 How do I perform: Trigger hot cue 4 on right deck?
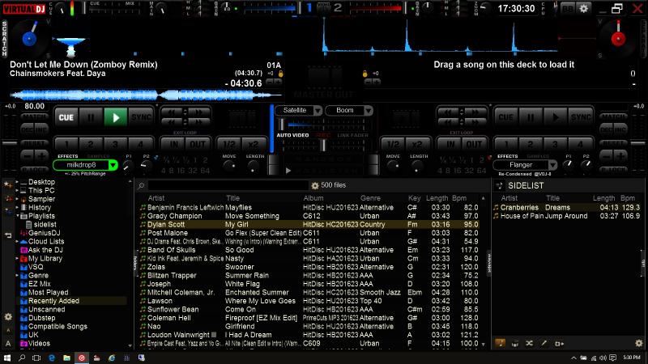click(x=580, y=144)
